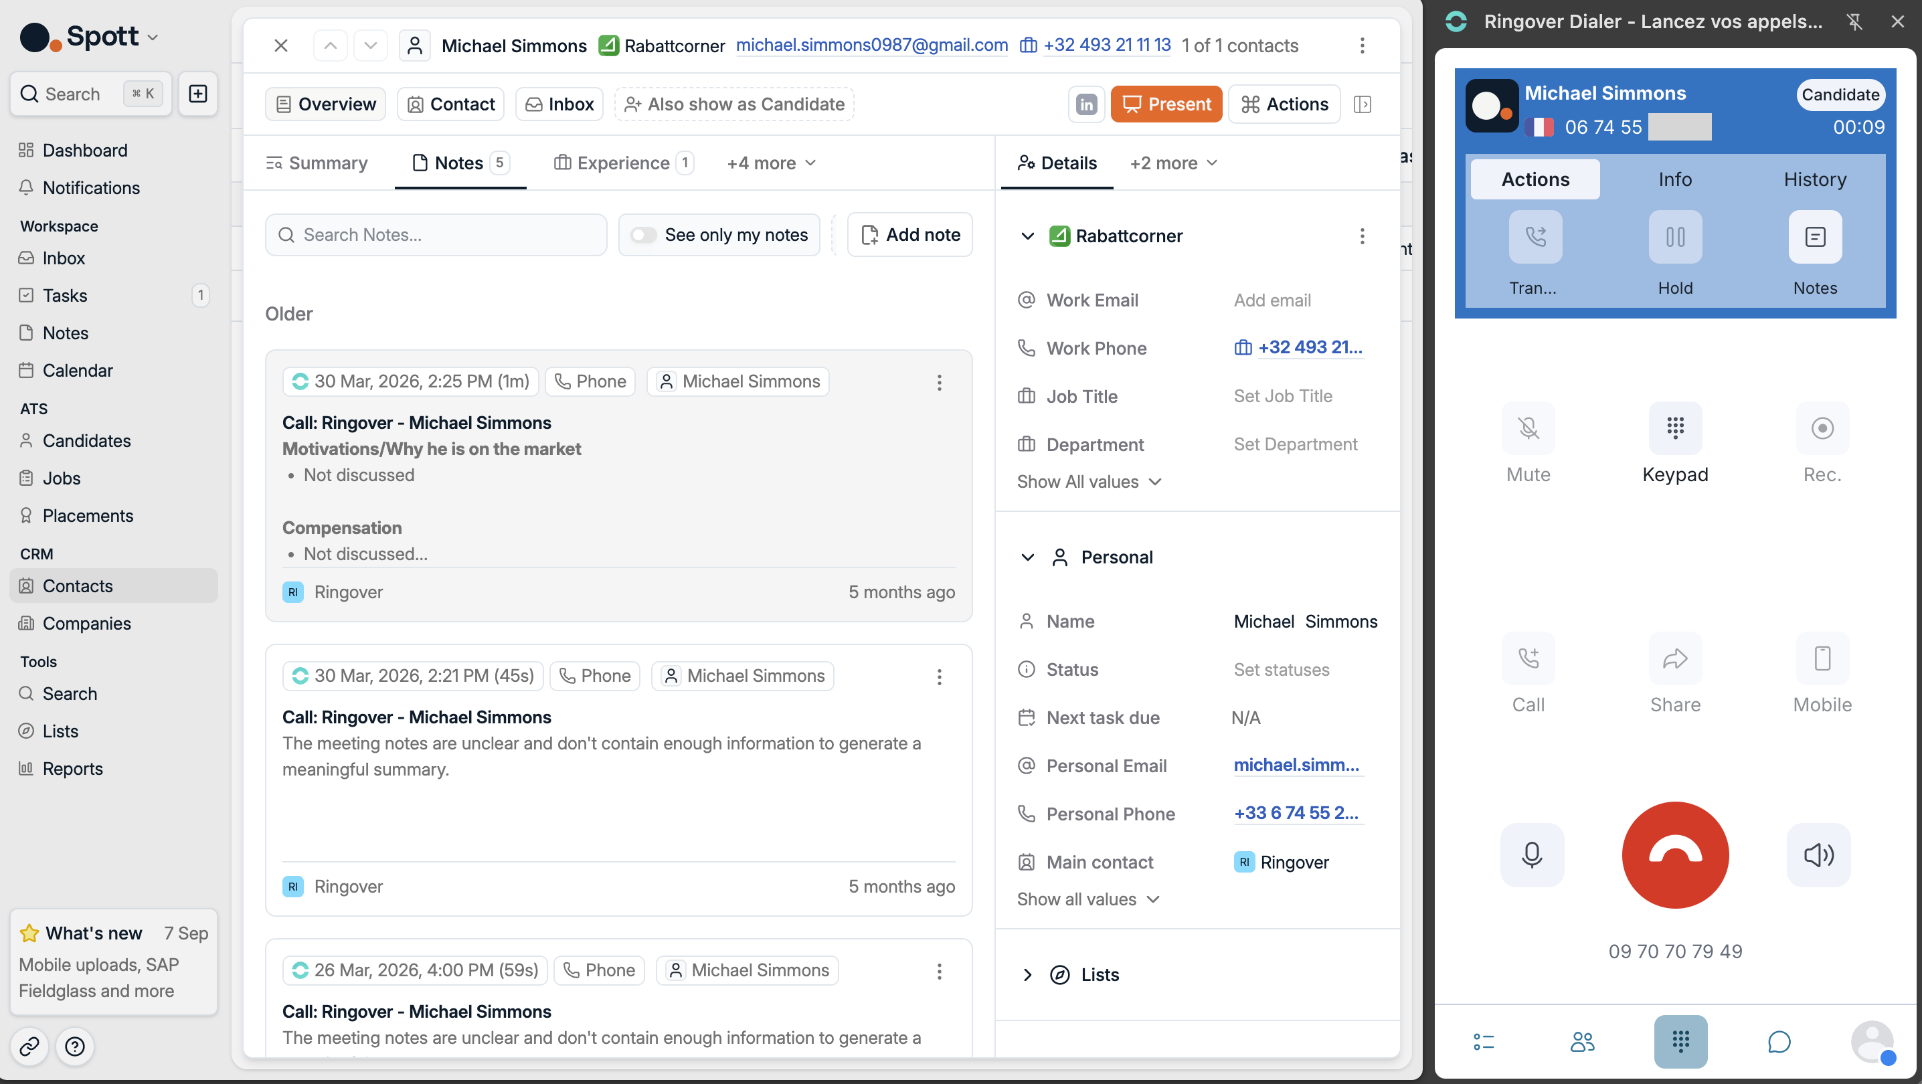Hang up the call with red button
The width and height of the screenshot is (1922, 1084).
tap(1675, 855)
